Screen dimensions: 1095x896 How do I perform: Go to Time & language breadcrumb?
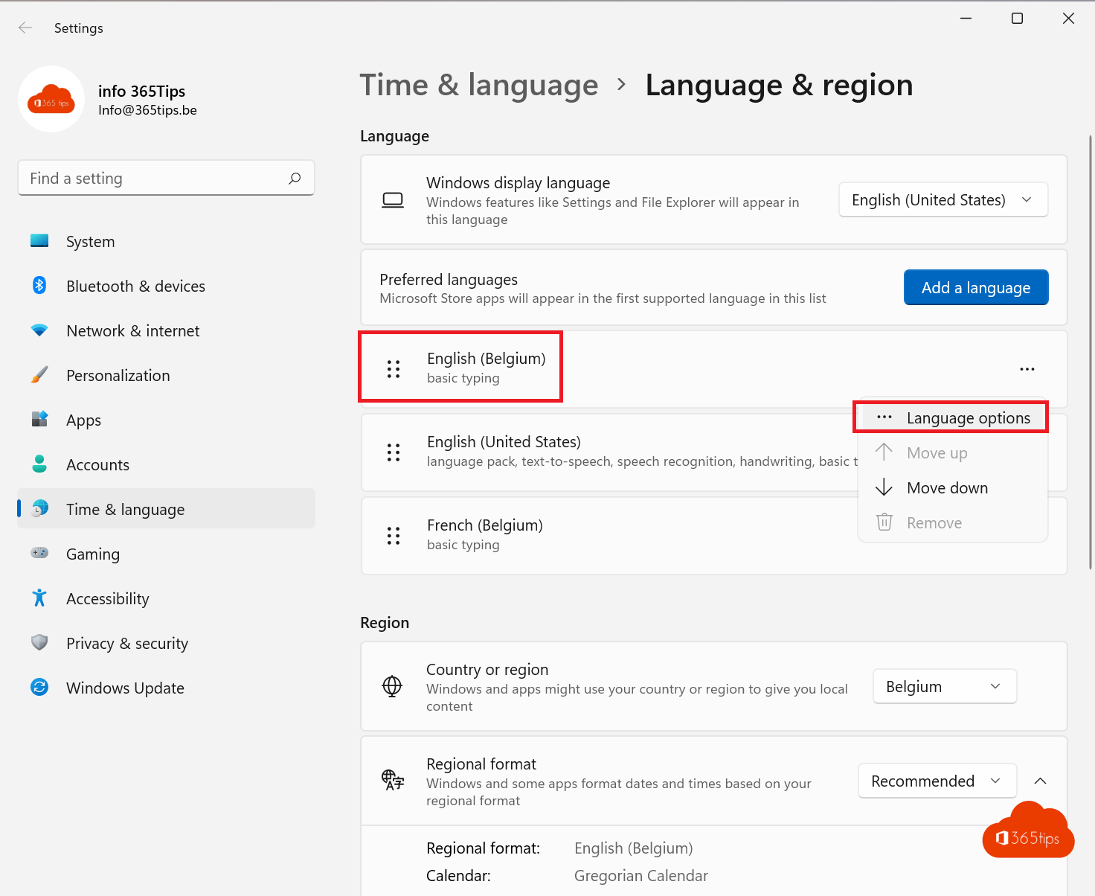(x=479, y=86)
